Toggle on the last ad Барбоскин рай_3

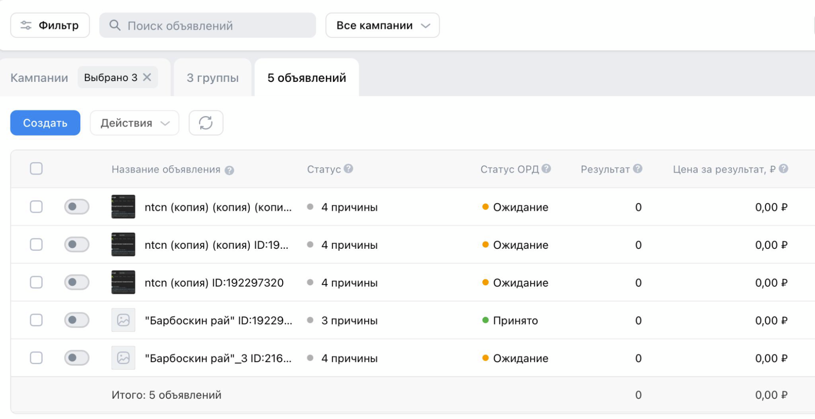(77, 358)
